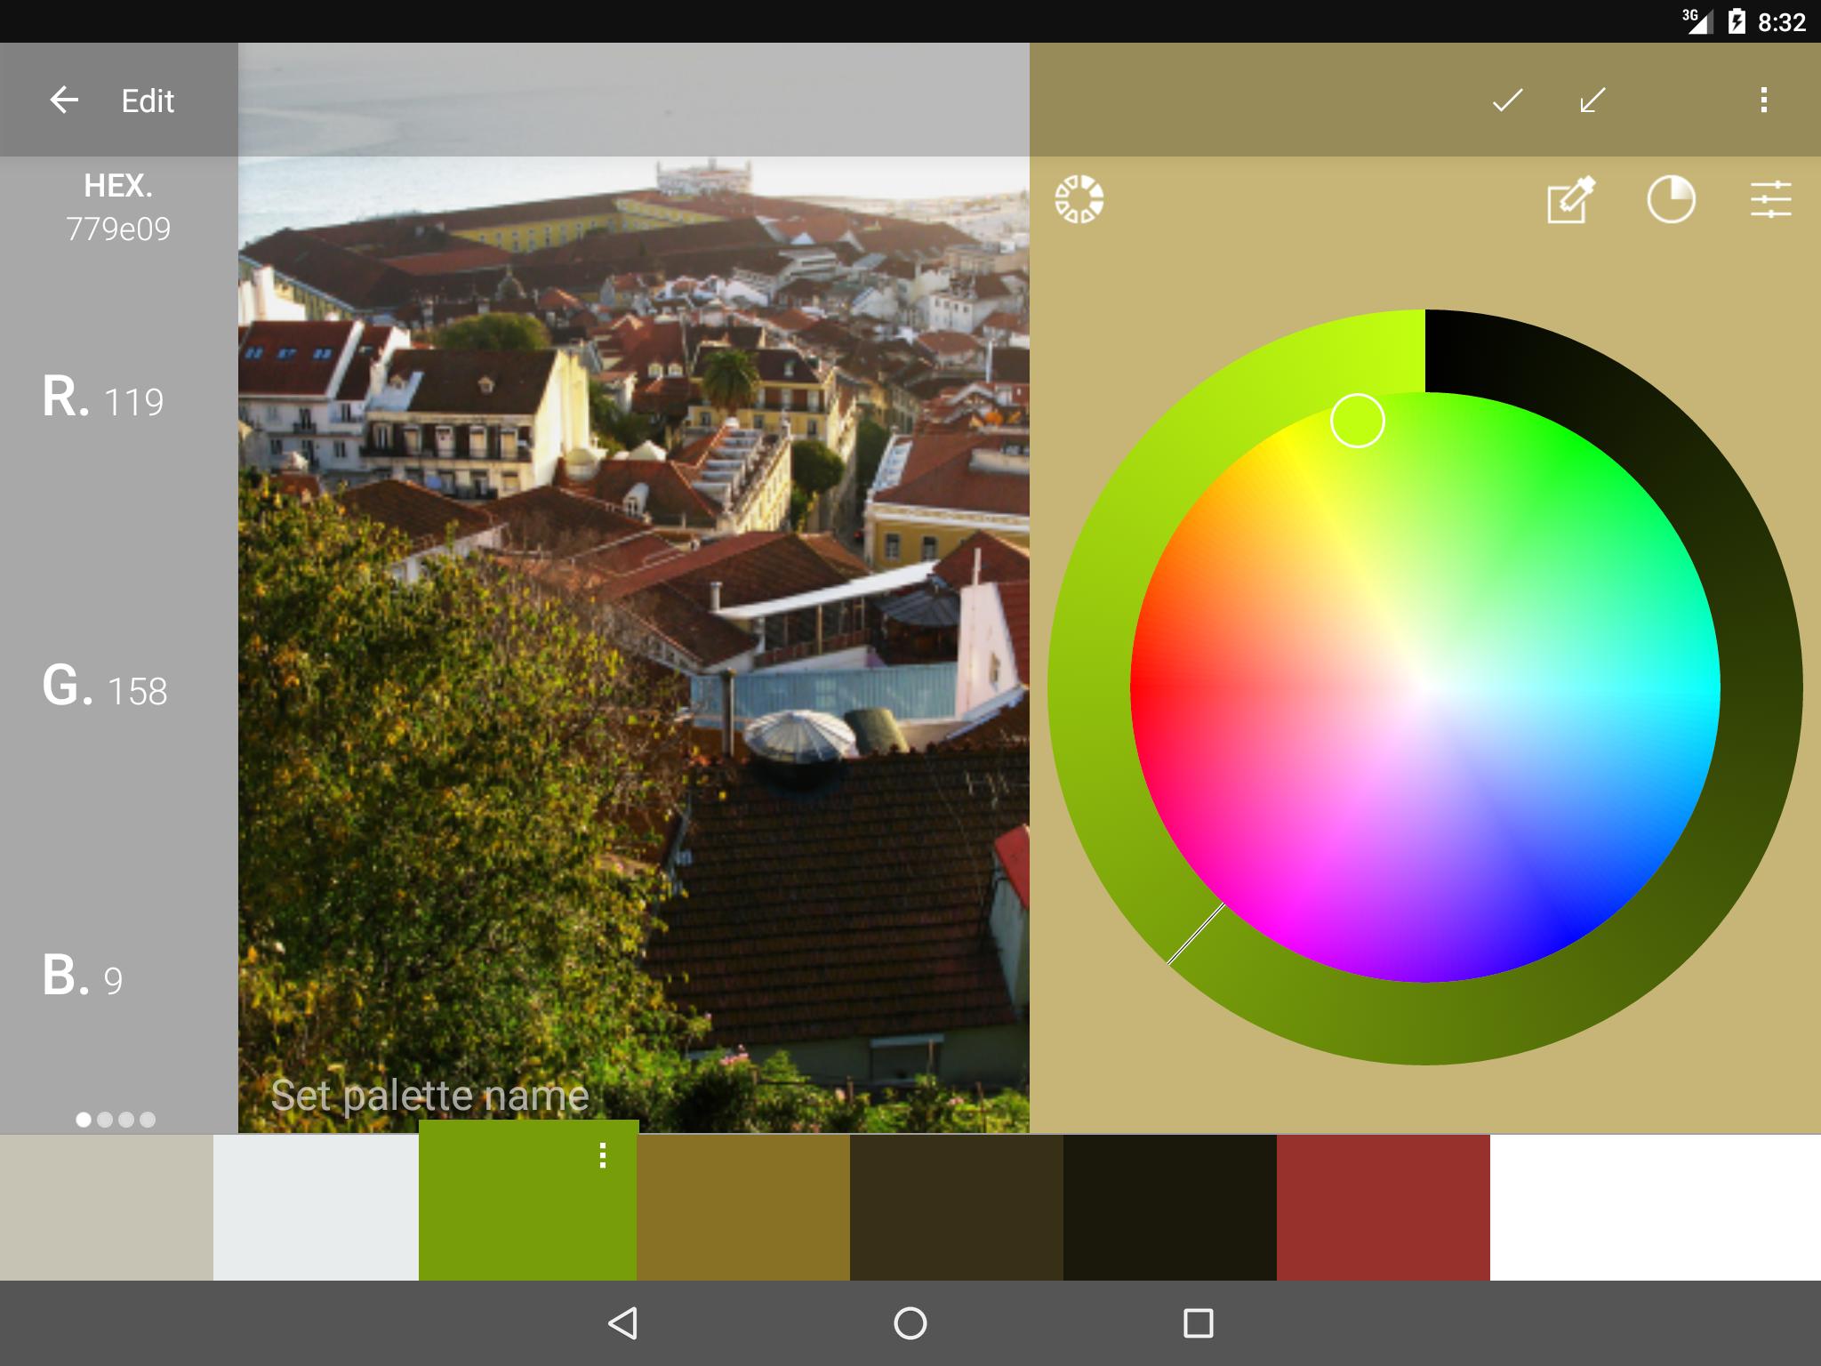Tap the back arrow next to Edit
This screenshot has width=1821, height=1366.
click(64, 100)
